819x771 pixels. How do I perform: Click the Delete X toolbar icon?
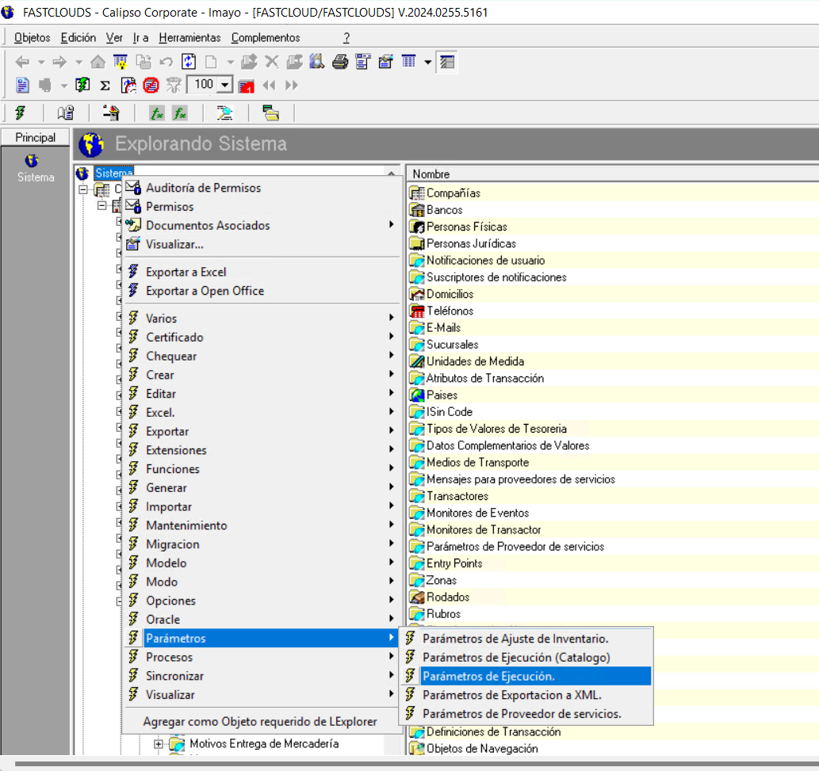click(x=272, y=62)
